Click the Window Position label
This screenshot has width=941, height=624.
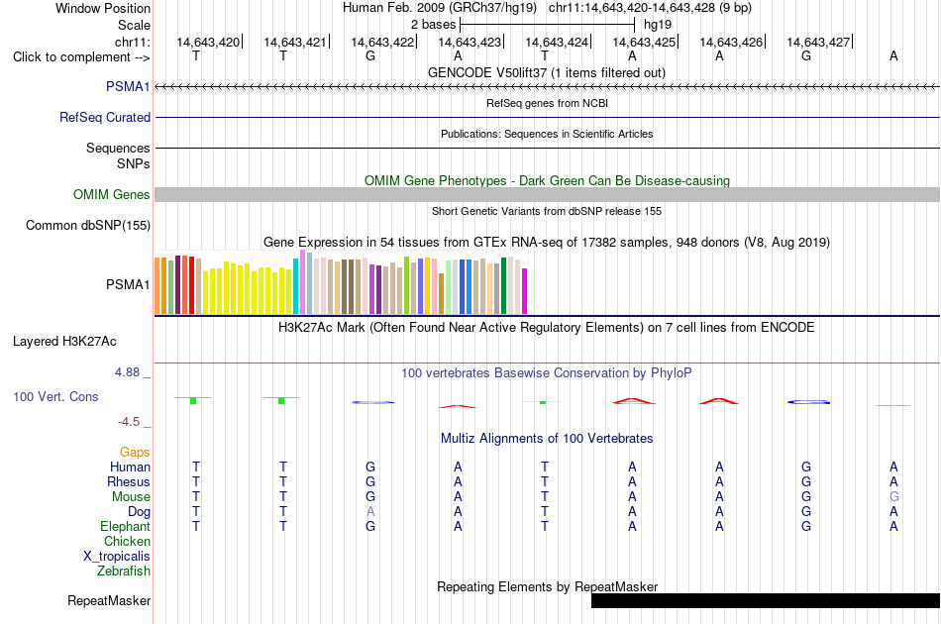tap(103, 8)
